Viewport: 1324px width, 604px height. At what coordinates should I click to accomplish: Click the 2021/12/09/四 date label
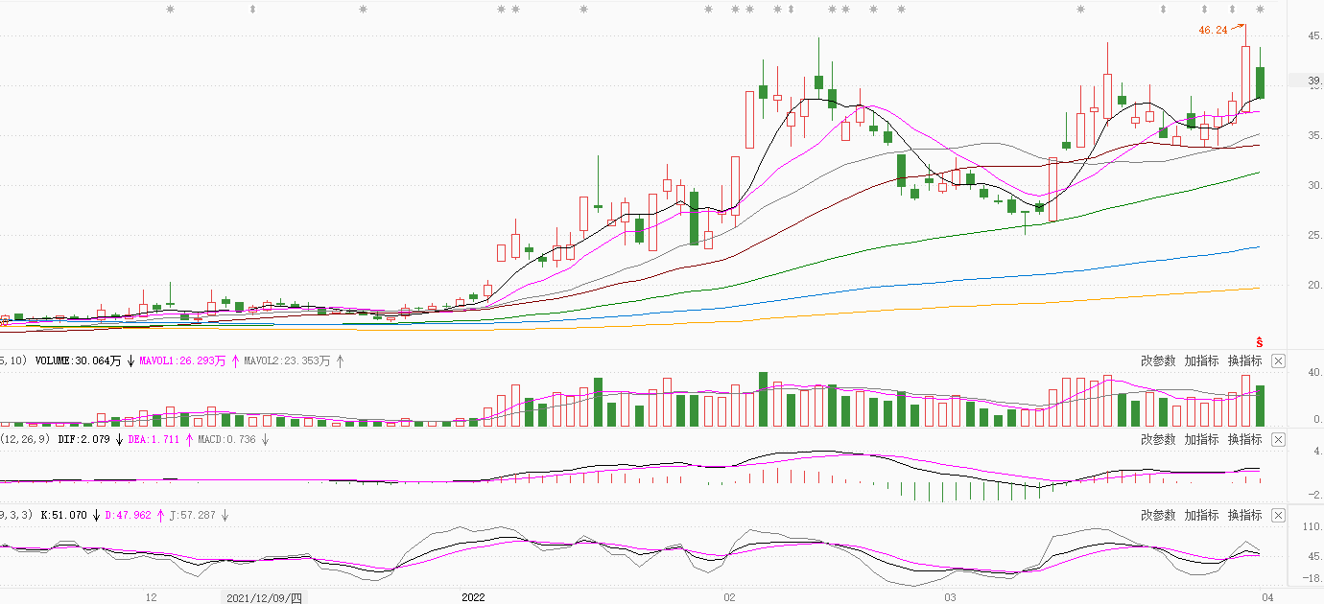[x=265, y=597]
